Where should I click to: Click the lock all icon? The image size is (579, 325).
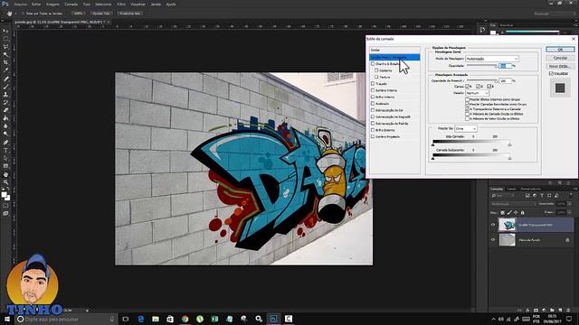pyautogui.click(x=523, y=213)
